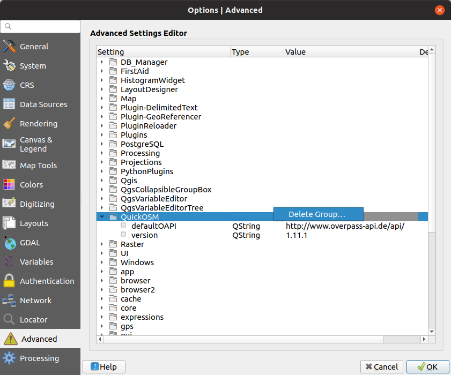Sort by the Type column header
451x375 pixels.
pos(257,52)
